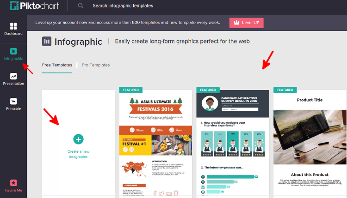This screenshot has height=198, width=347.
Task: Open the Inspire Me star icon
Action: pyautogui.click(x=13, y=183)
